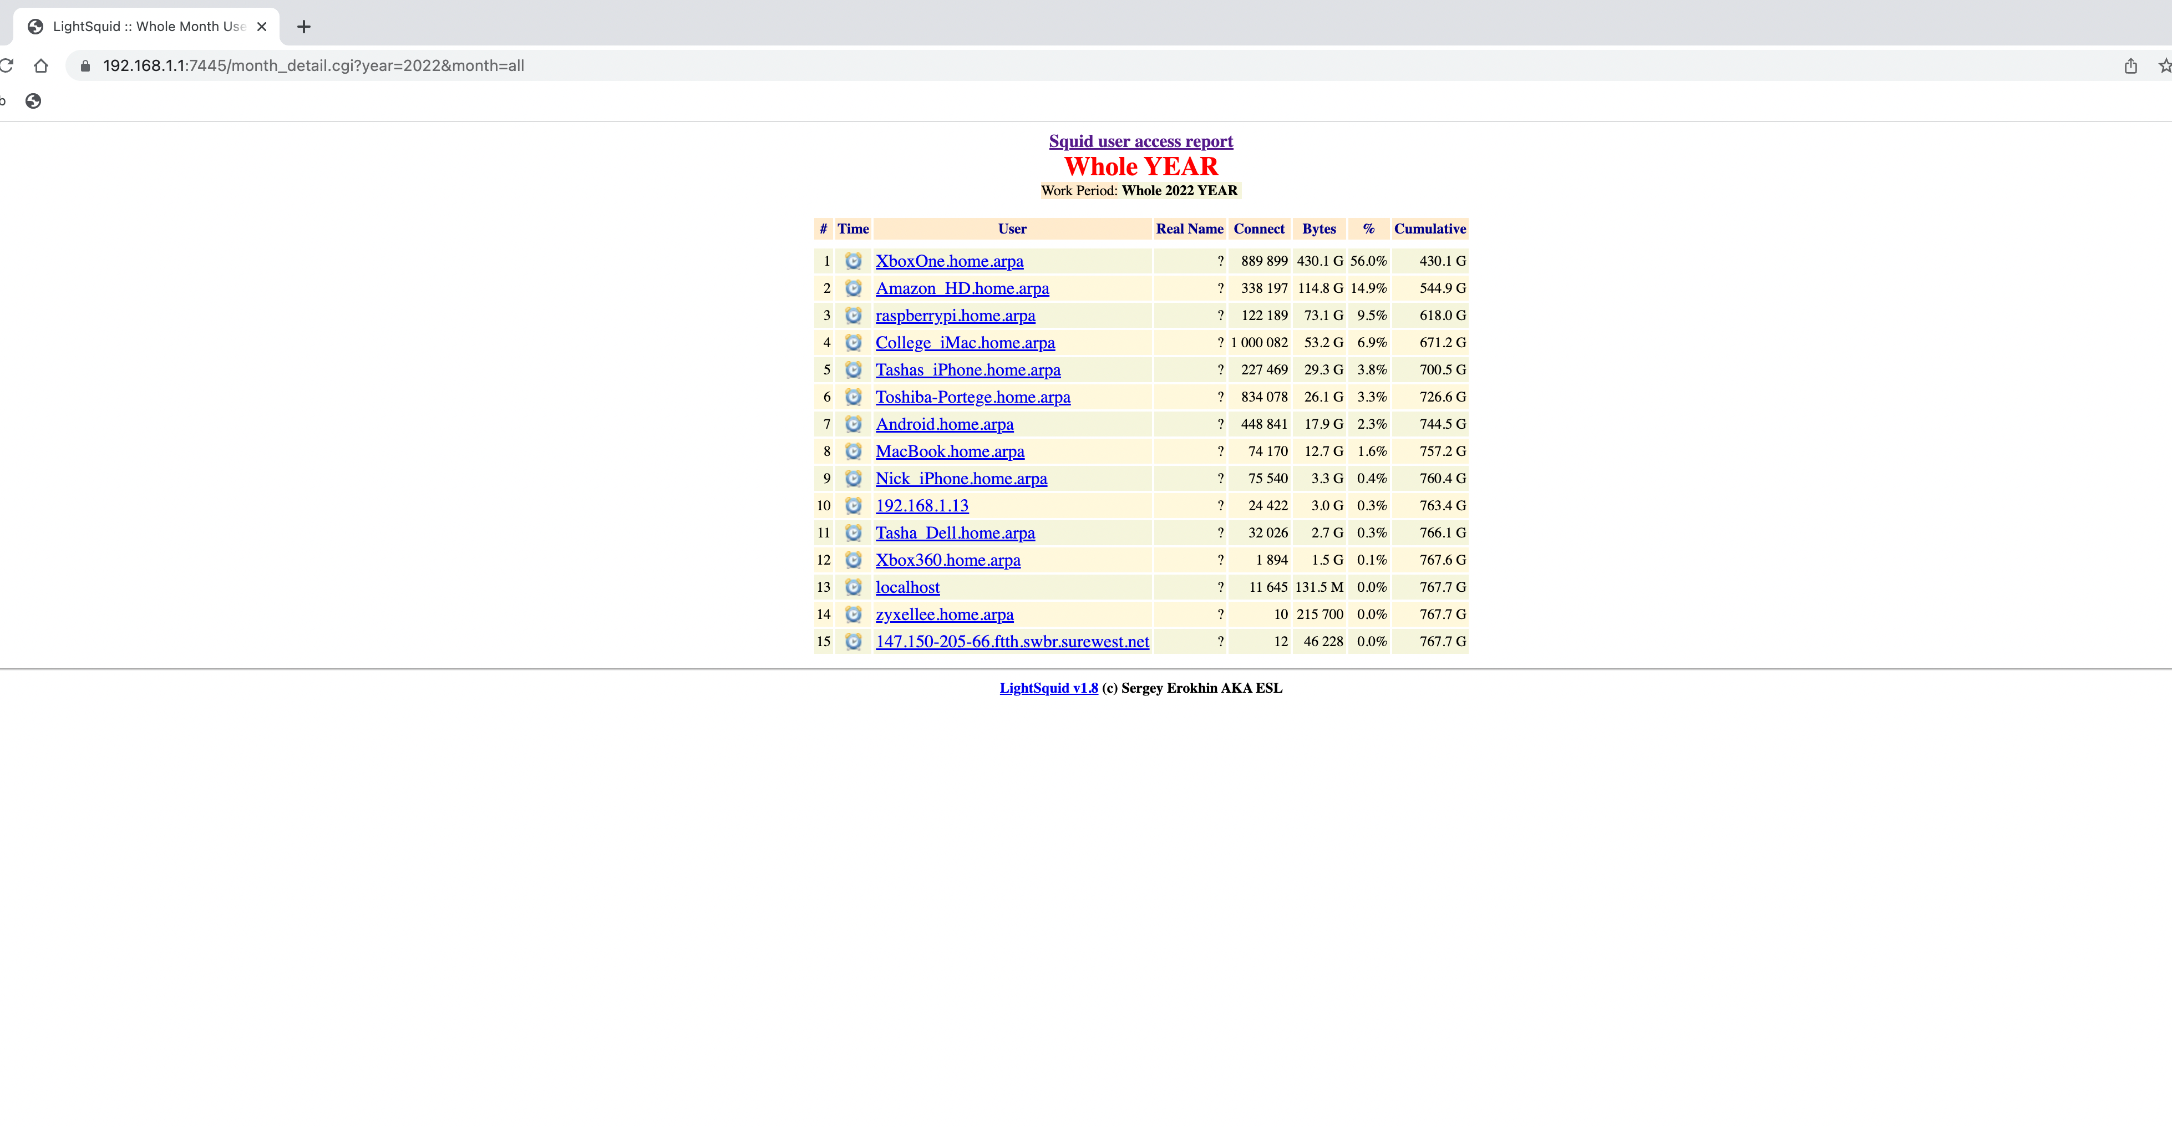Open the time report icon for Amazon_HD.home.arpa
2172x1127 pixels.
coord(852,288)
